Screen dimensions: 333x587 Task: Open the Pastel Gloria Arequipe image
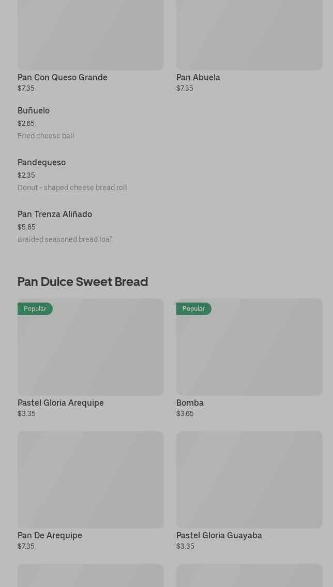tap(90, 352)
